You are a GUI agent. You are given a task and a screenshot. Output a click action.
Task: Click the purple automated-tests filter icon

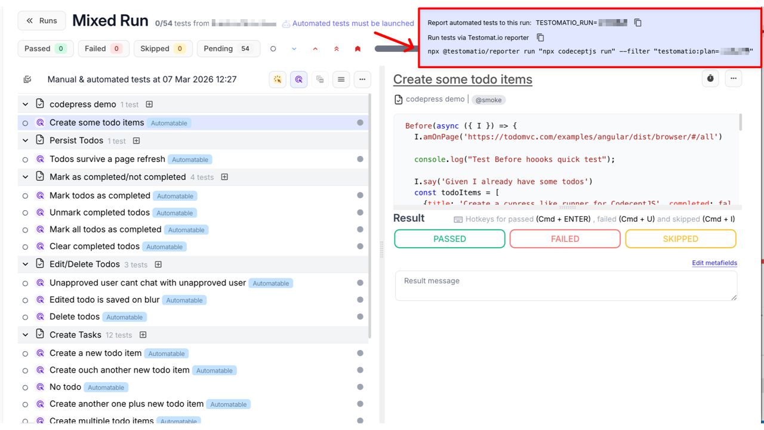299,79
